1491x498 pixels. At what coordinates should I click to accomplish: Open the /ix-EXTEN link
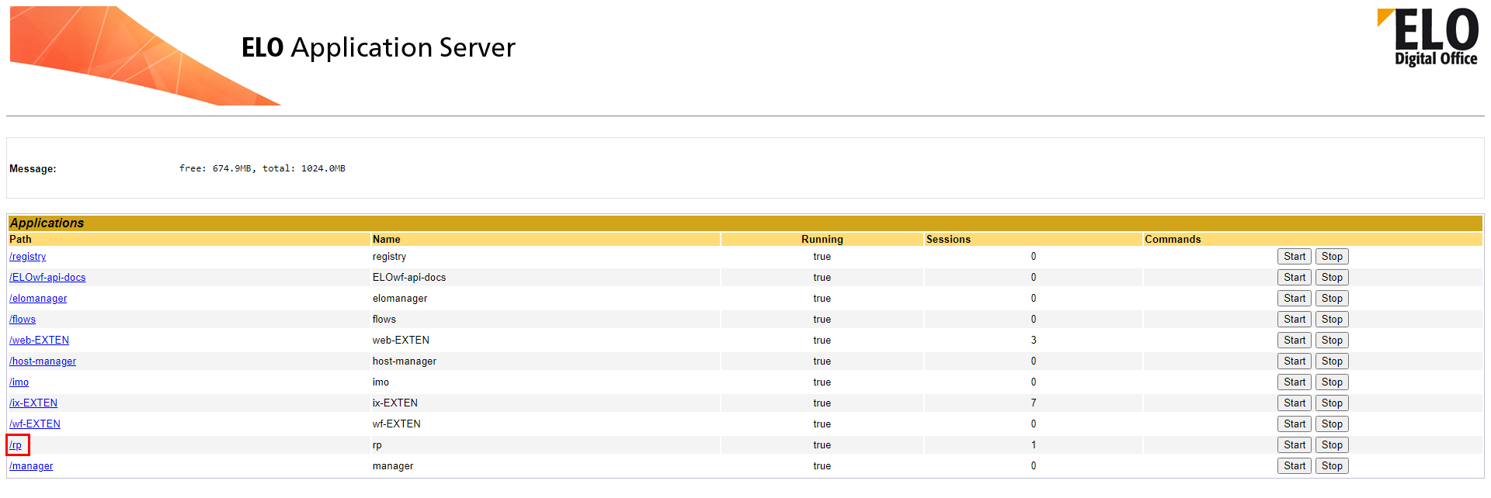(33, 403)
